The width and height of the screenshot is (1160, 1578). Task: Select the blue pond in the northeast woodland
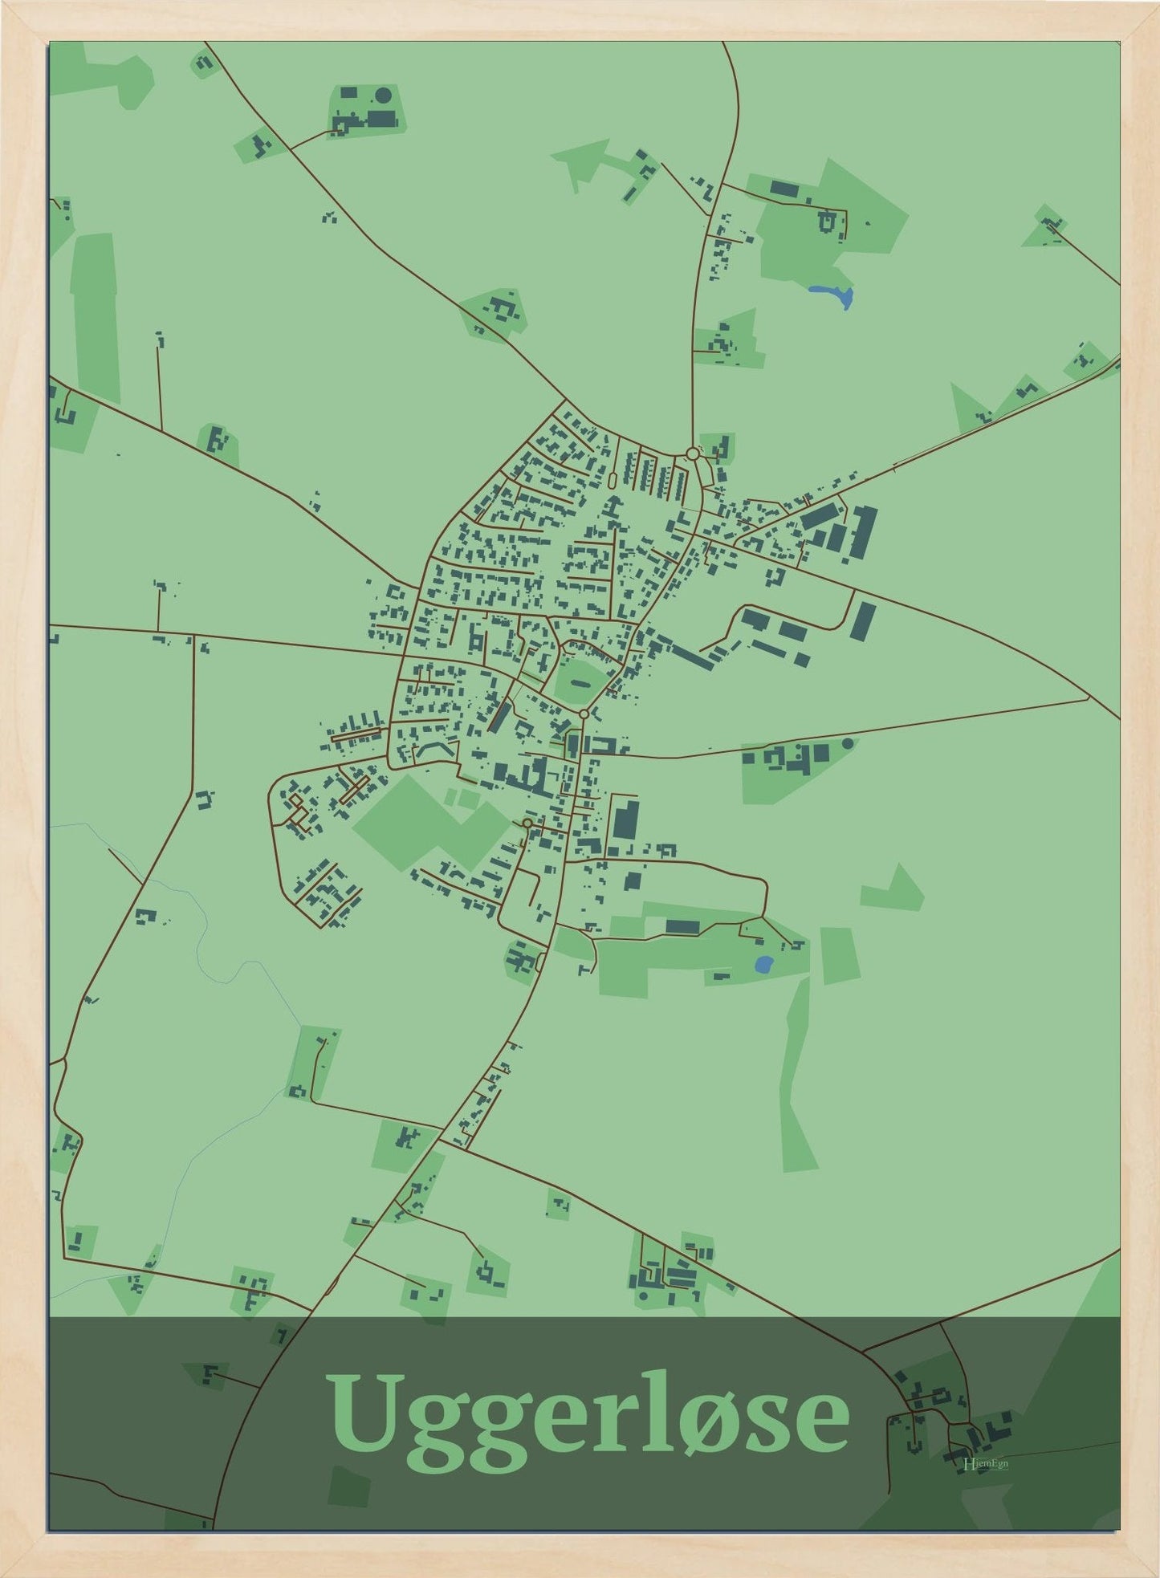click(835, 295)
